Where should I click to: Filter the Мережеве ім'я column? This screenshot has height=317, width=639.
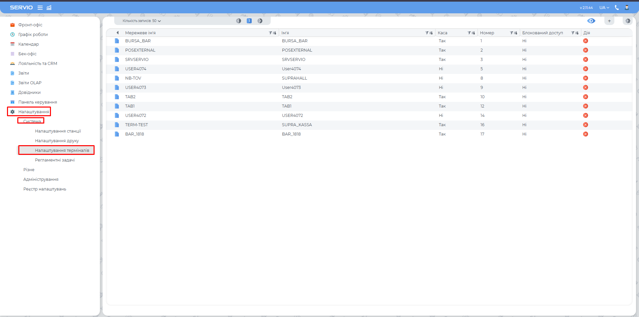point(270,33)
